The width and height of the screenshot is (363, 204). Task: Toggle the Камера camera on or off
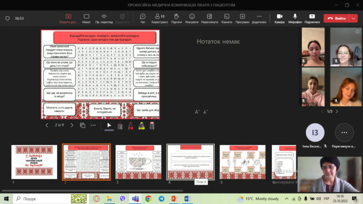280,18
